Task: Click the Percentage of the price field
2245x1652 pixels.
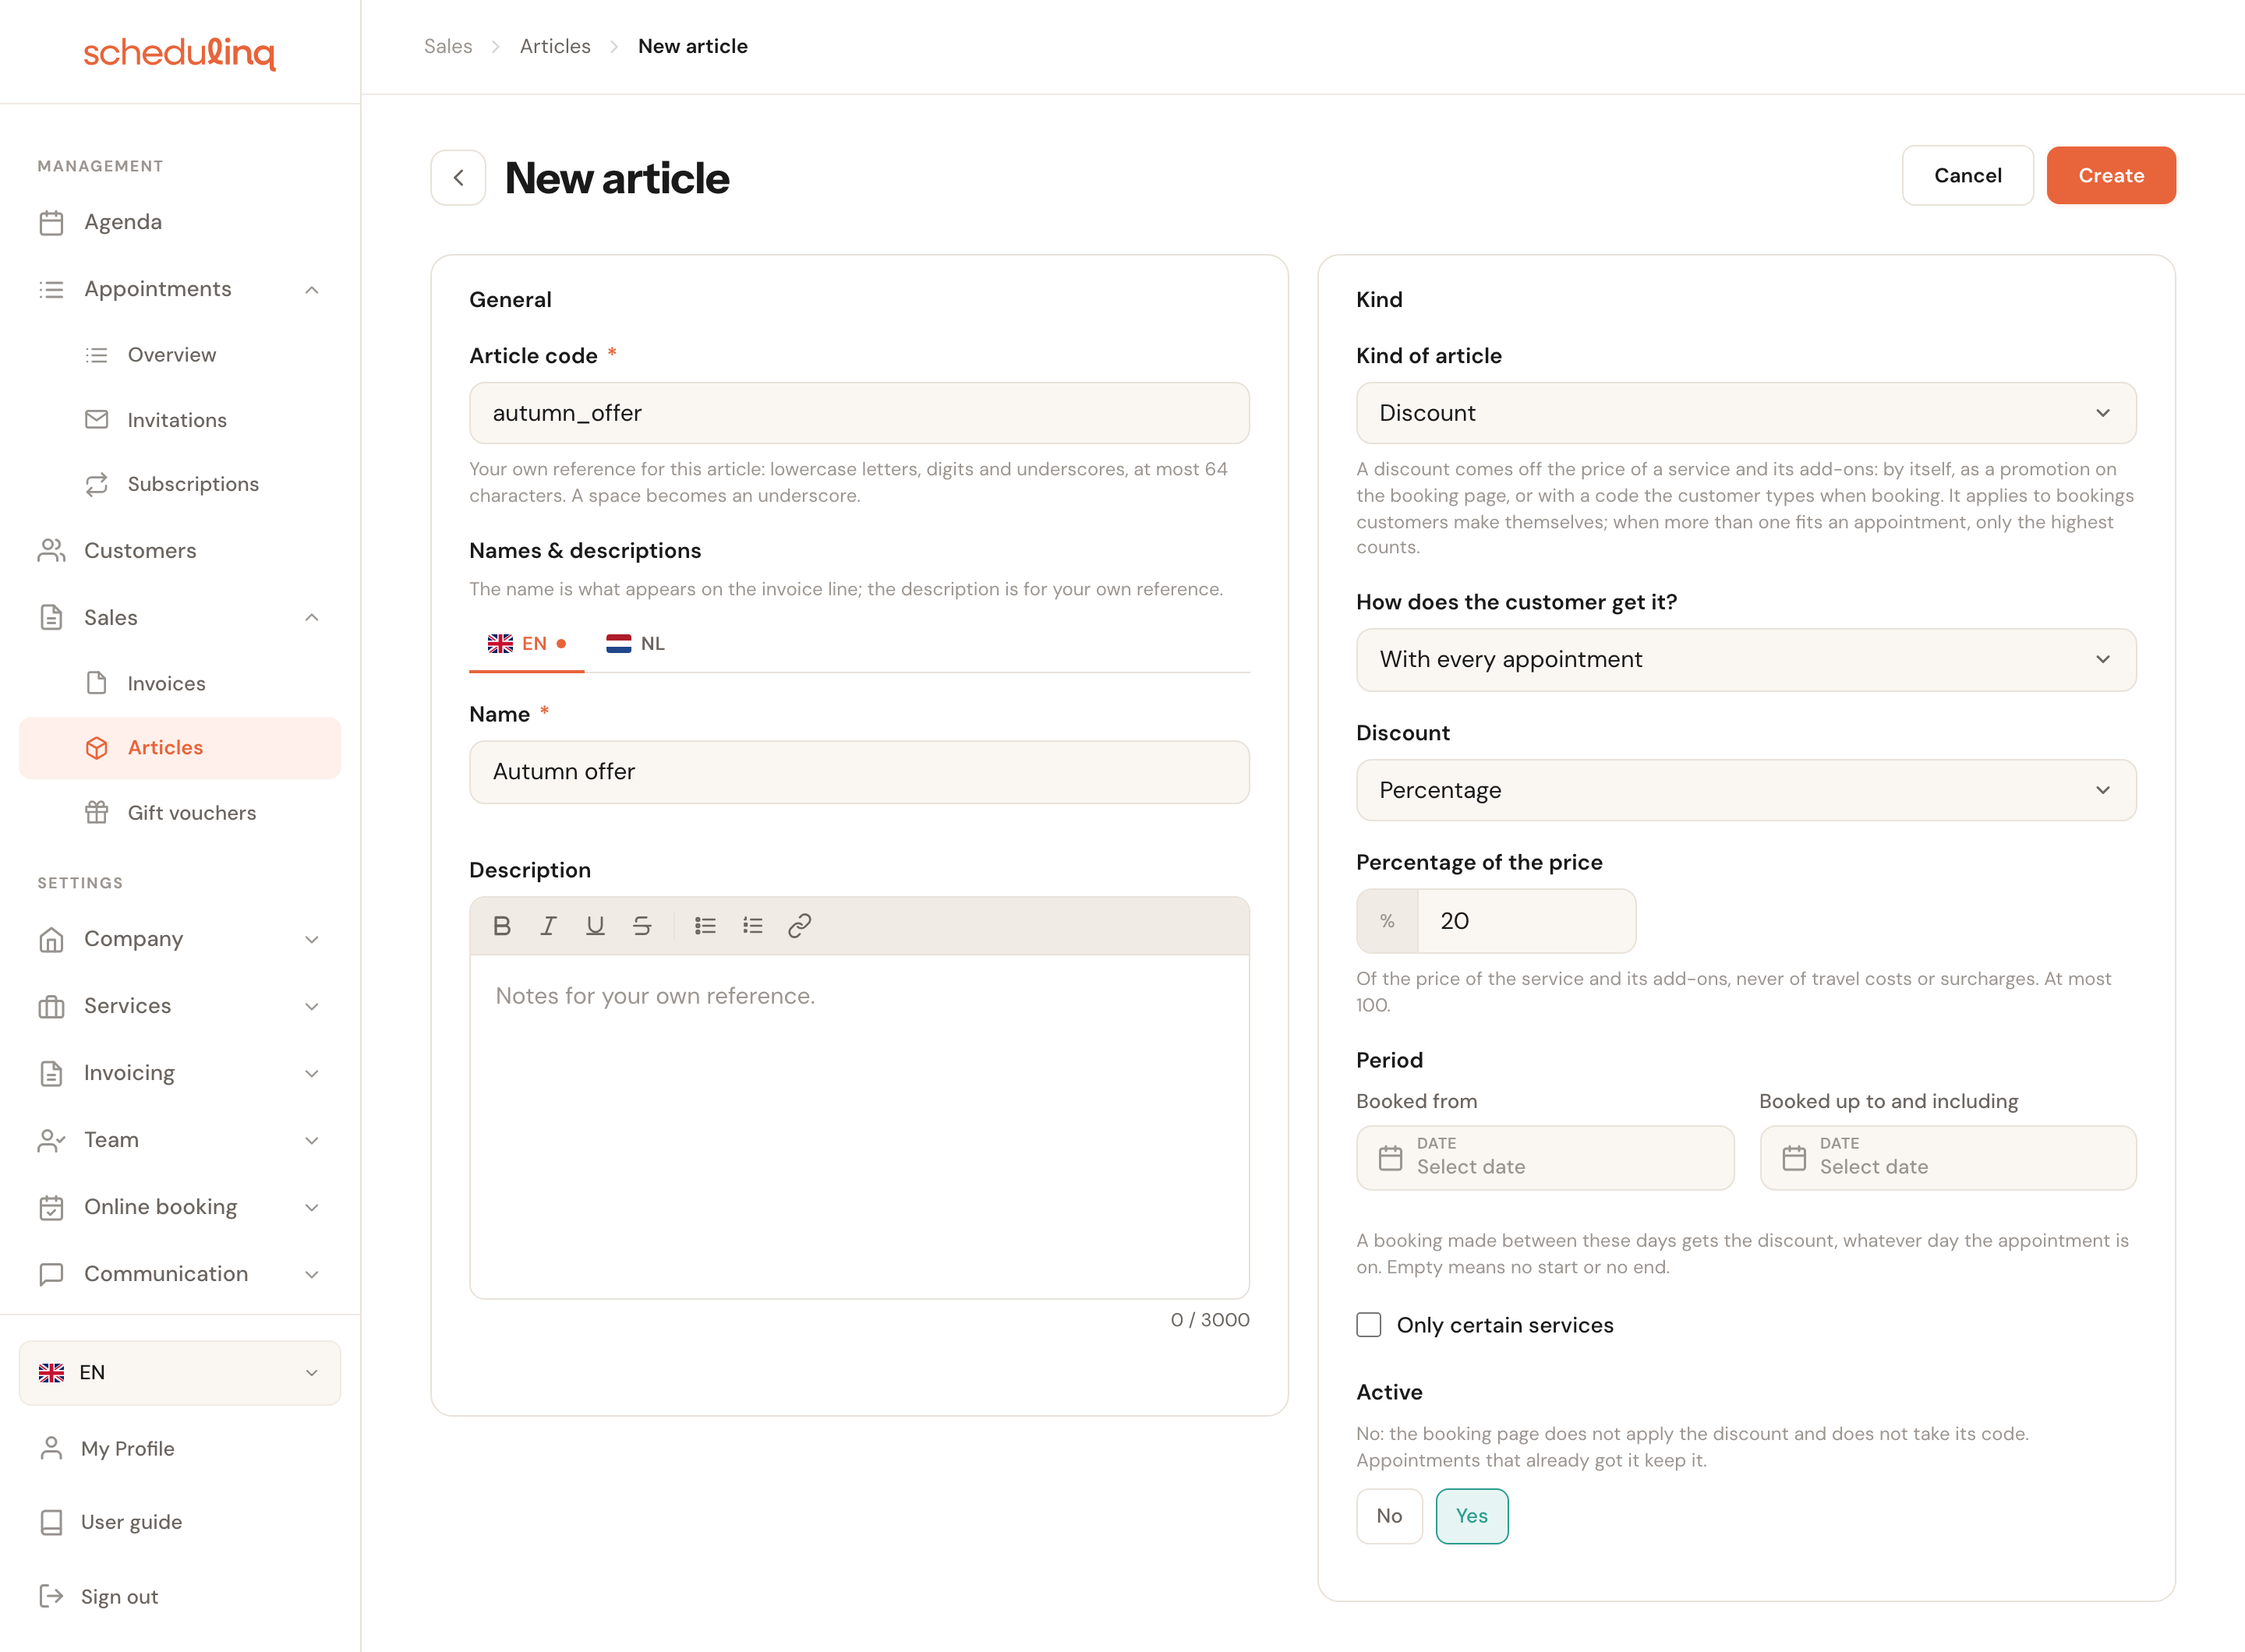Action: point(1526,921)
